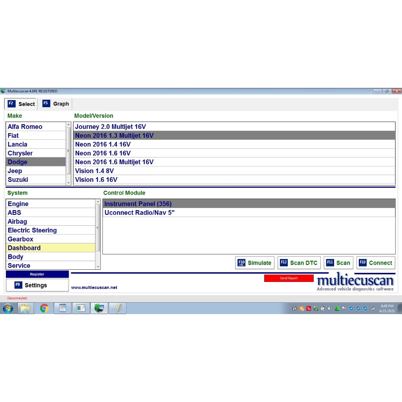
Task: Click the volume speaker tray icon
Action: pos(330,309)
